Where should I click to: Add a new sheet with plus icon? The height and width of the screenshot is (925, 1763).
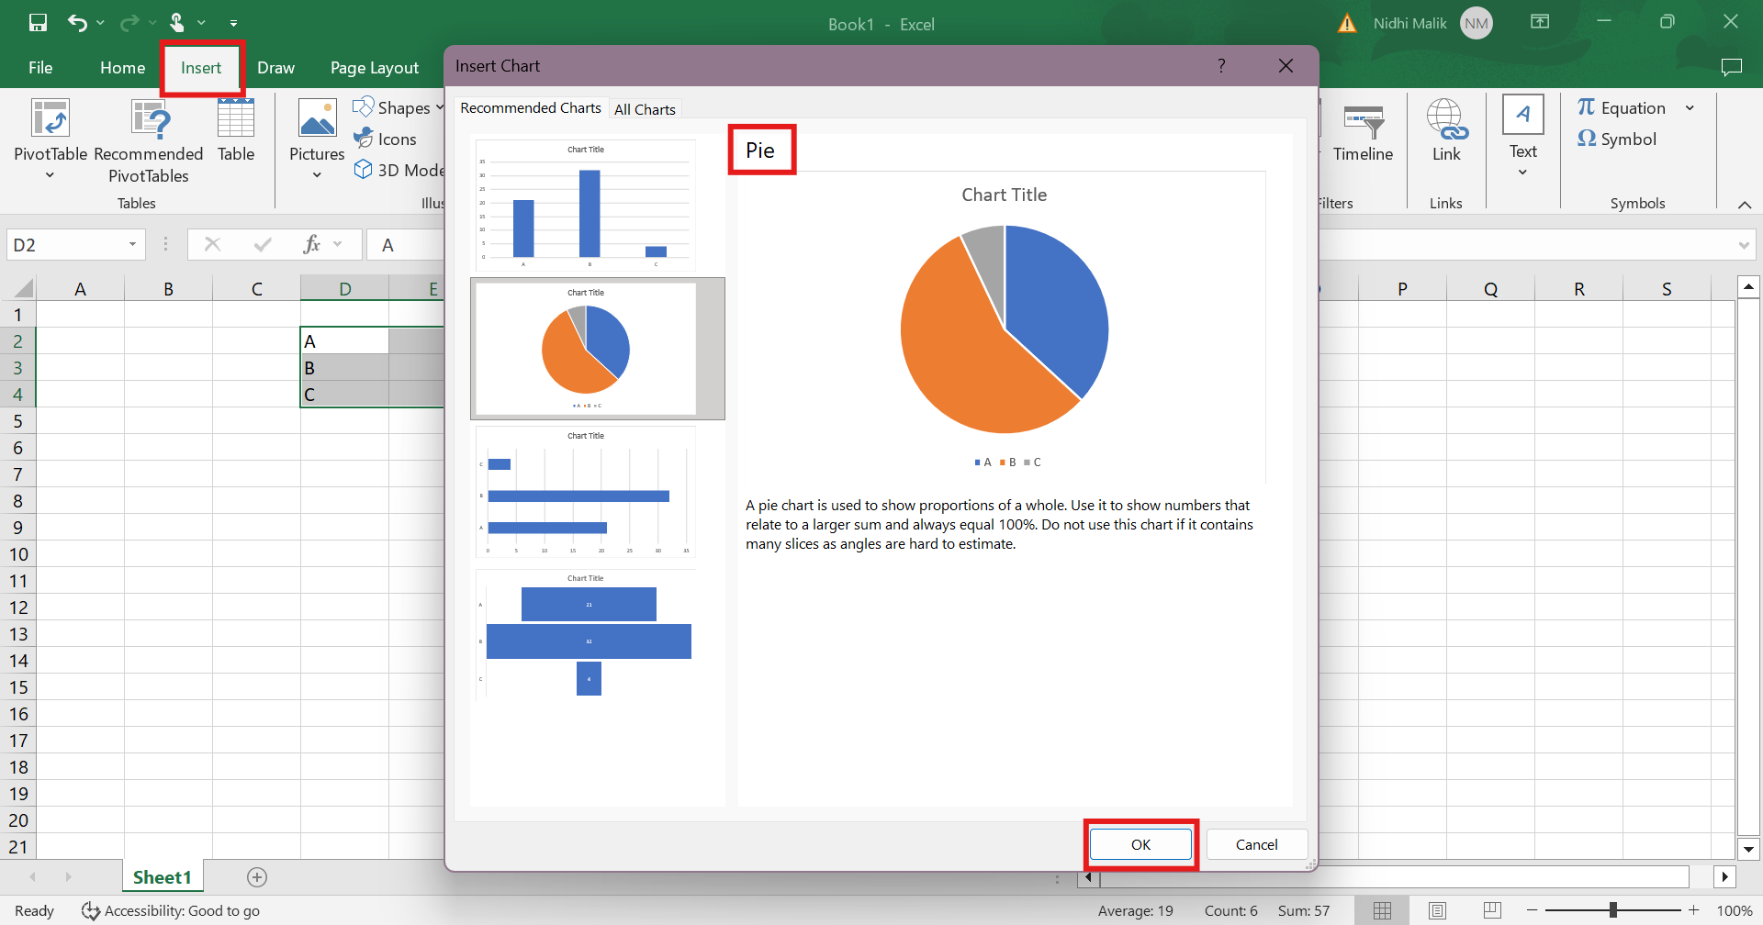[257, 877]
